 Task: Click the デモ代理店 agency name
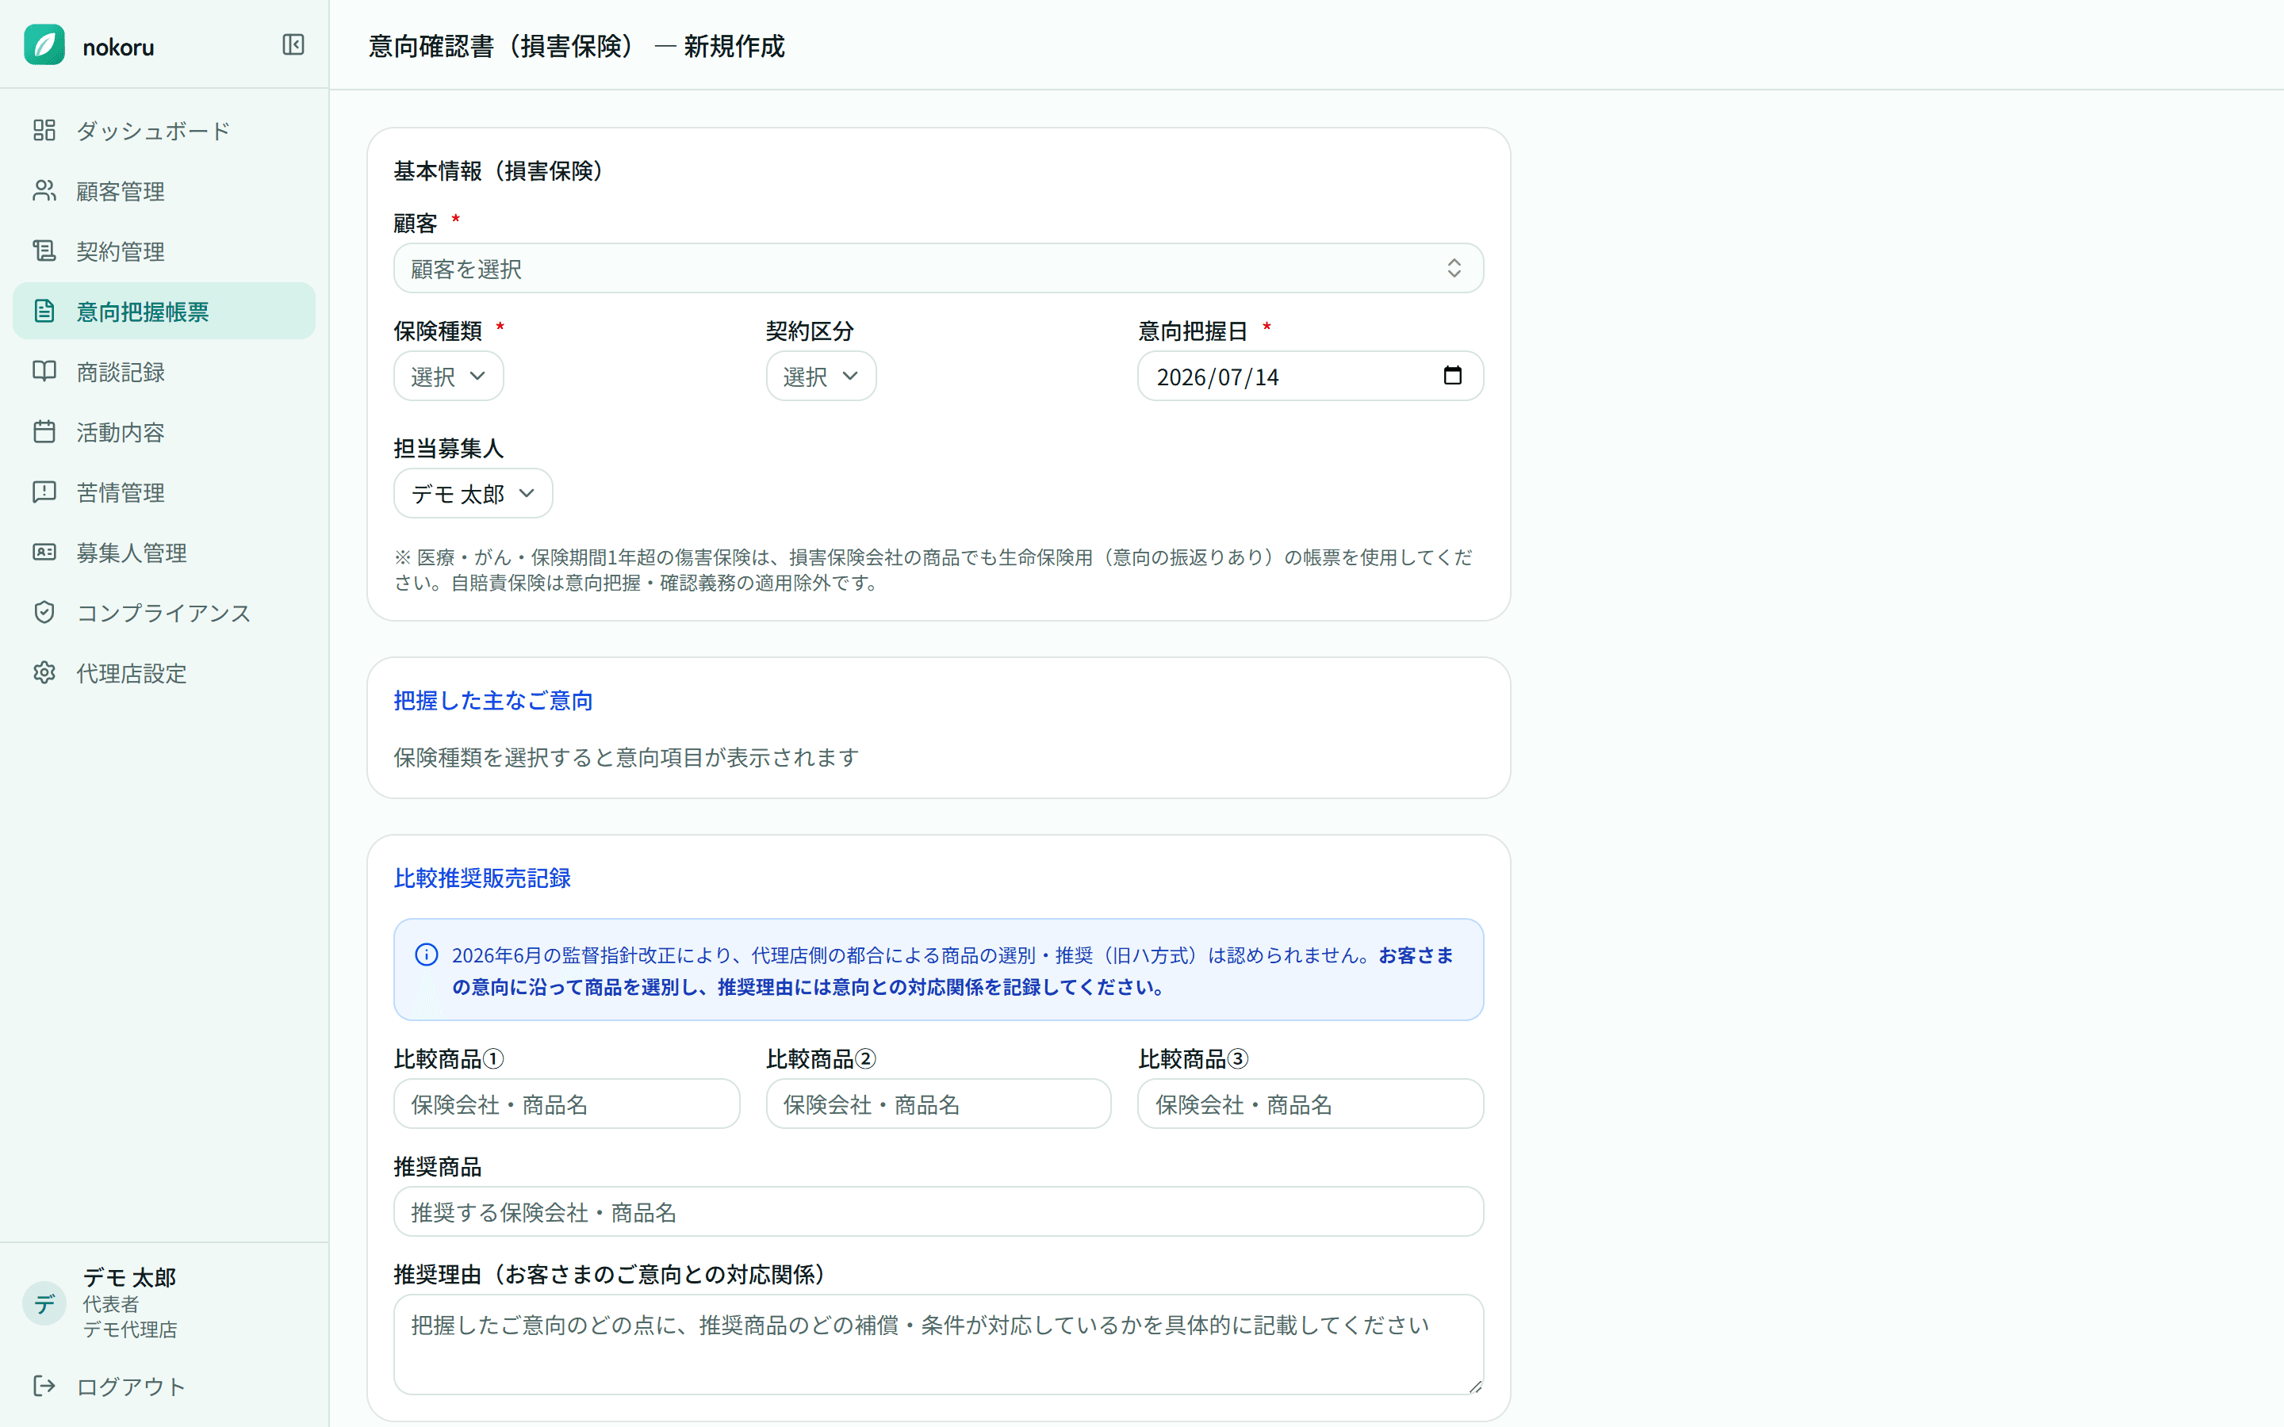[129, 1329]
